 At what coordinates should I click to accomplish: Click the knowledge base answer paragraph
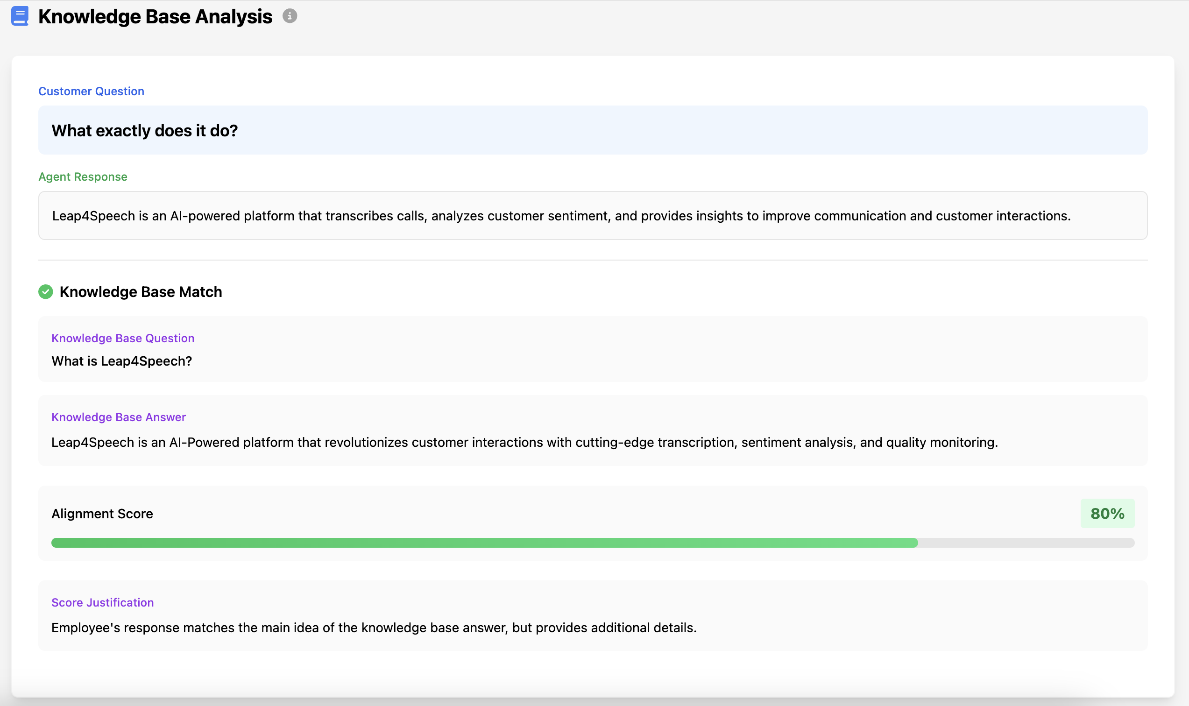524,443
